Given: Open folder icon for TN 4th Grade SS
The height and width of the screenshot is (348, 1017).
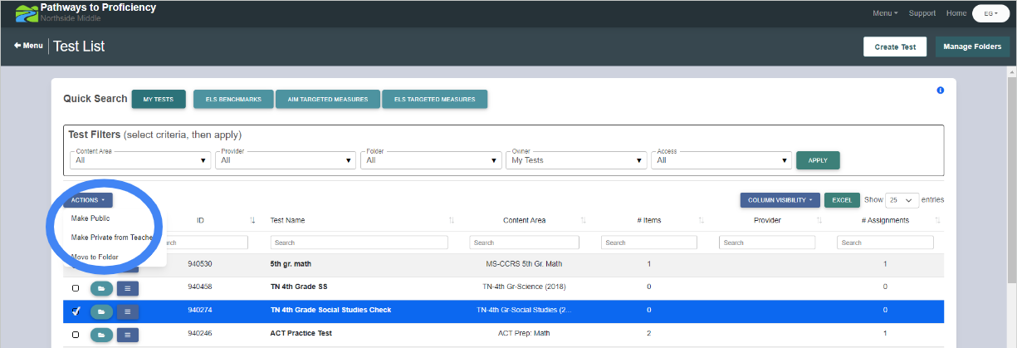Looking at the screenshot, I should (100, 287).
